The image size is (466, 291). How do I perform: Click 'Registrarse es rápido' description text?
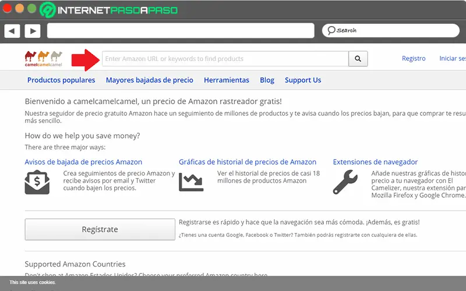click(299, 222)
